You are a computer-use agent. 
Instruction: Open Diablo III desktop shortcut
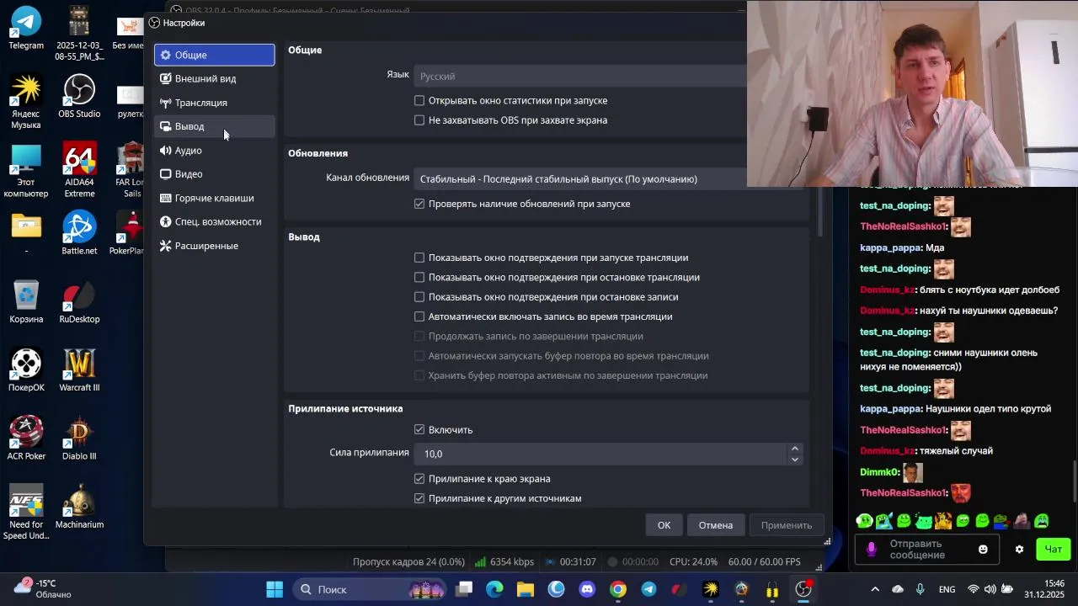click(79, 439)
